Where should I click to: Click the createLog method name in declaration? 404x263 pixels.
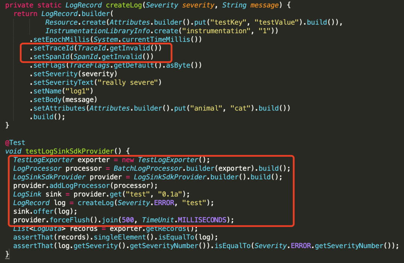(124, 5)
